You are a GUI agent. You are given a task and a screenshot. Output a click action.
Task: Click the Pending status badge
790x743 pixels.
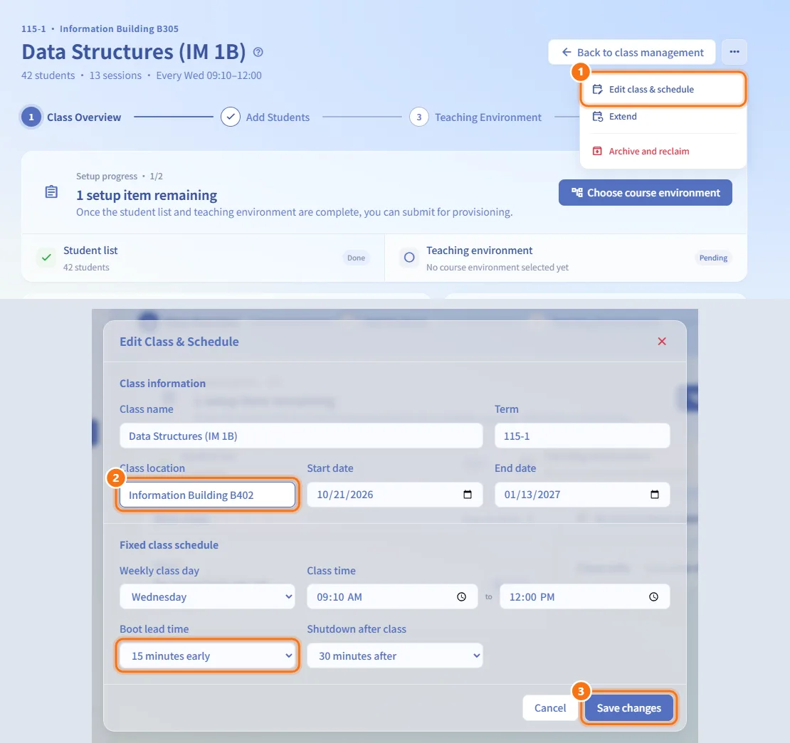click(713, 258)
